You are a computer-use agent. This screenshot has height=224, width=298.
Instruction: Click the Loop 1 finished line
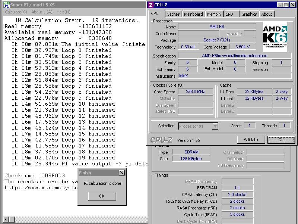61,50
